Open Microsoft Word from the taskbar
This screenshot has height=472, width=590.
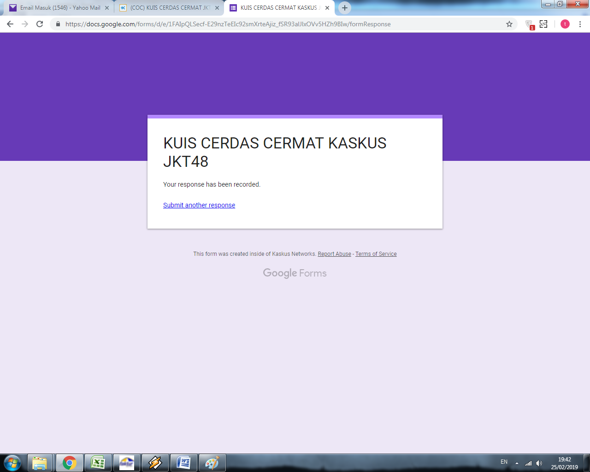coord(184,462)
